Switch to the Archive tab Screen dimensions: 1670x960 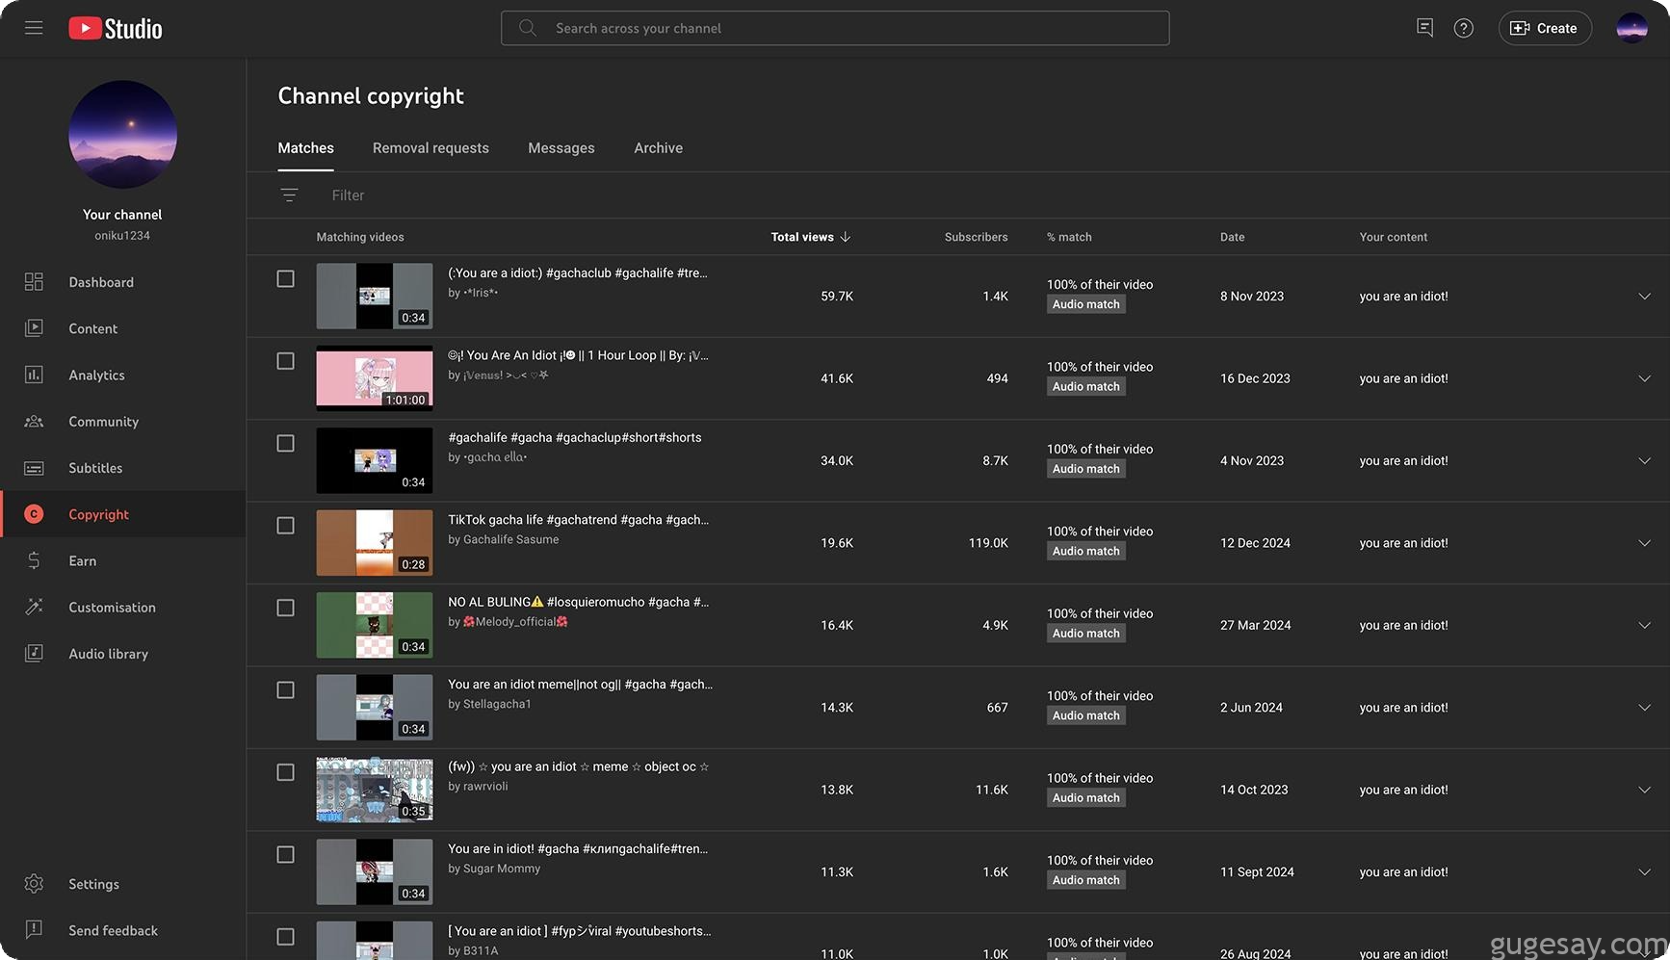pyautogui.click(x=658, y=148)
